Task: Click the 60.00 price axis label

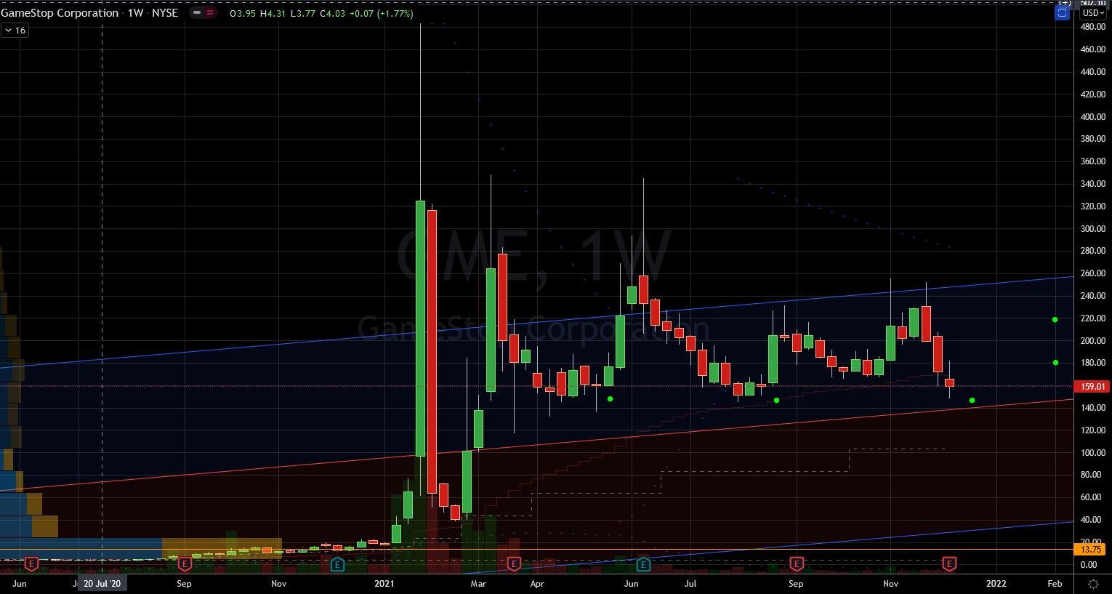Action: click(x=1091, y=497)
